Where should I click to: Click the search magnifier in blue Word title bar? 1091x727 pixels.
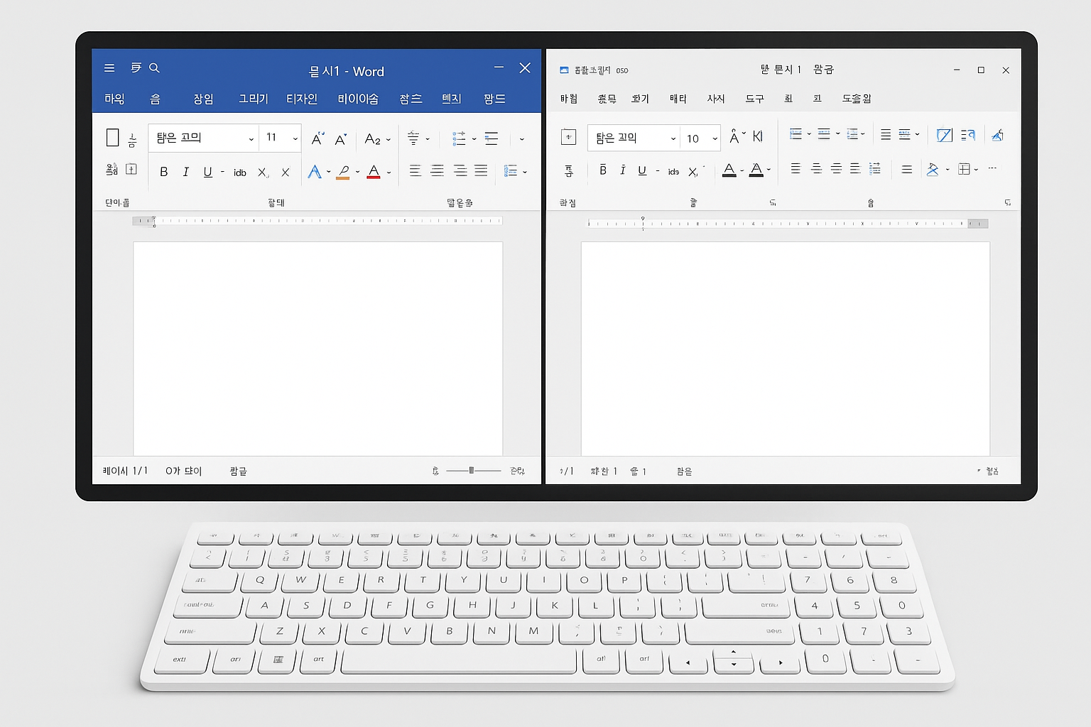154,68
